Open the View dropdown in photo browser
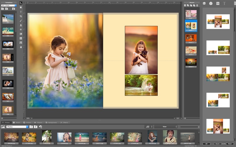This screenshot has height=147, width=236. click(x=166, y=127)
